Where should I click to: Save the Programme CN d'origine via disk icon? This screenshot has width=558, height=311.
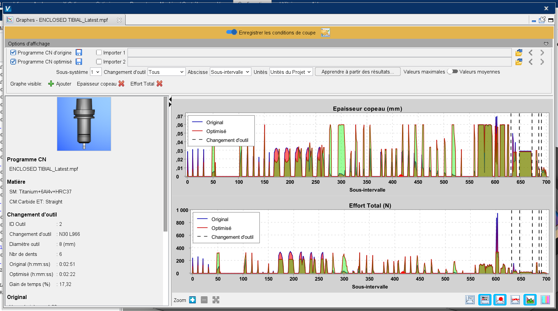[x=79, y=52]
